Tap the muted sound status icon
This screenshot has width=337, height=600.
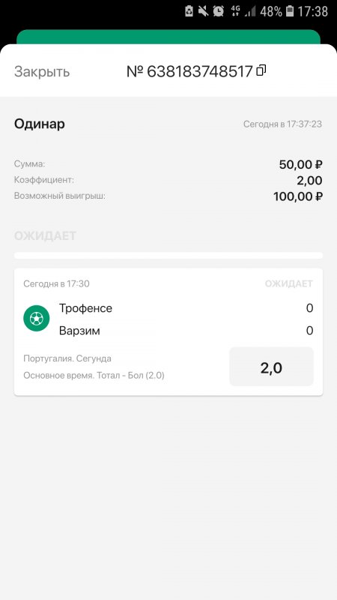203,11
